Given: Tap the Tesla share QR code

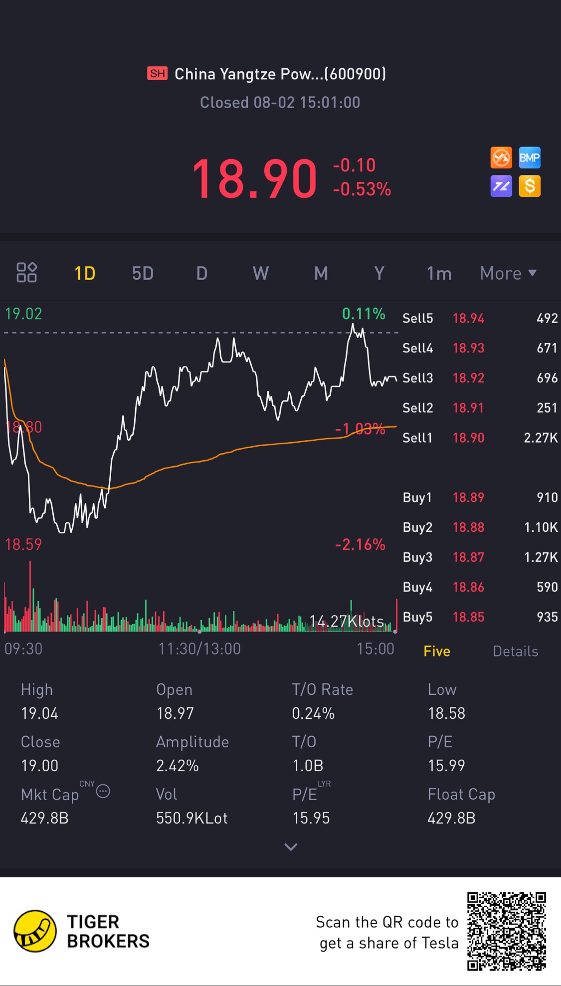Looking at the screenshot, I should 506,932.
